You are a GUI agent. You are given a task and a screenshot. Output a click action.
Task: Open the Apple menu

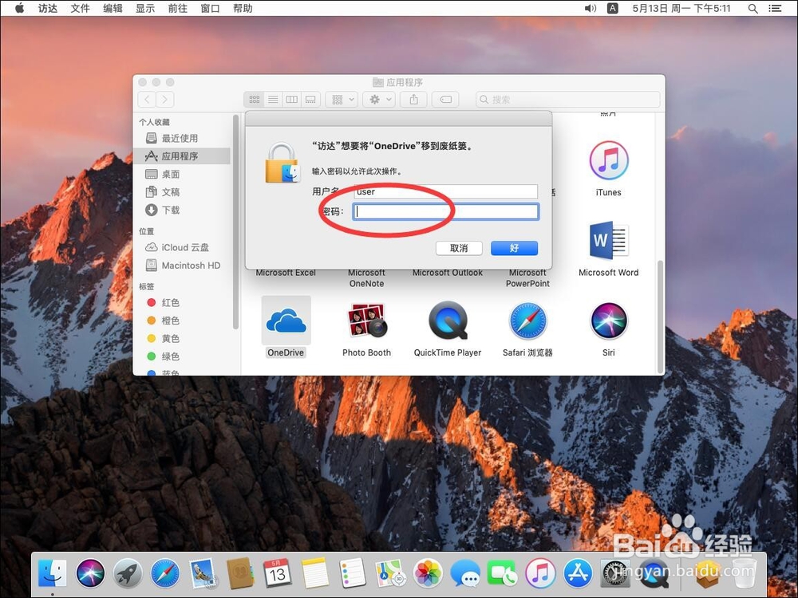19,8
